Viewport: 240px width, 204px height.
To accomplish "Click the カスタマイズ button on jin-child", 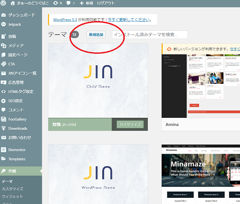I will (130, 125).
